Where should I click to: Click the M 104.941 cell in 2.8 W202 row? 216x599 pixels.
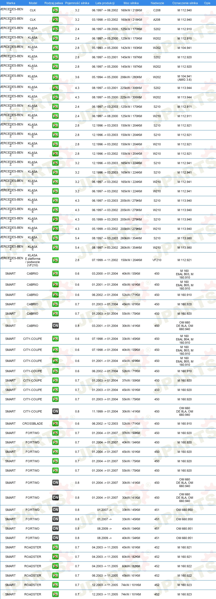(185, 48)
